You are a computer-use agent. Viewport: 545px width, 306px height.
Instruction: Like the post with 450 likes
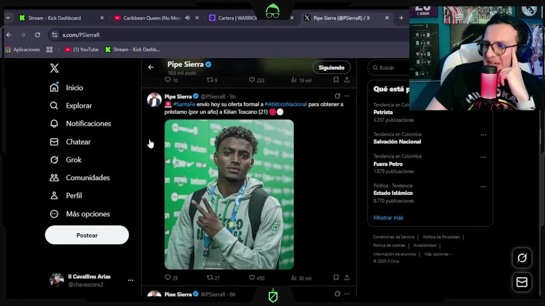pyautogui.click(x=256, y=278)
